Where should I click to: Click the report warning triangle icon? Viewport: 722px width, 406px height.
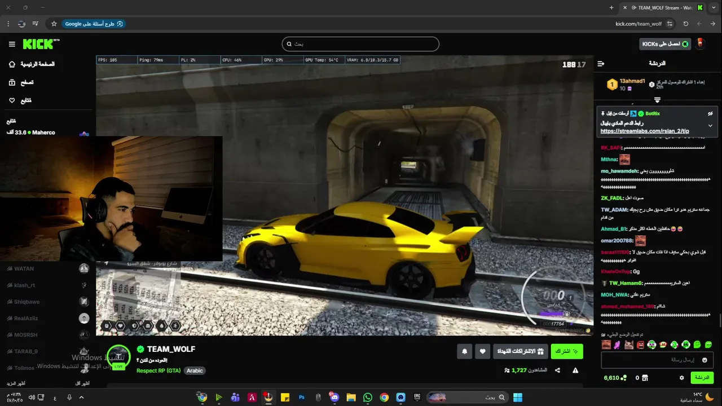point(575,370)
